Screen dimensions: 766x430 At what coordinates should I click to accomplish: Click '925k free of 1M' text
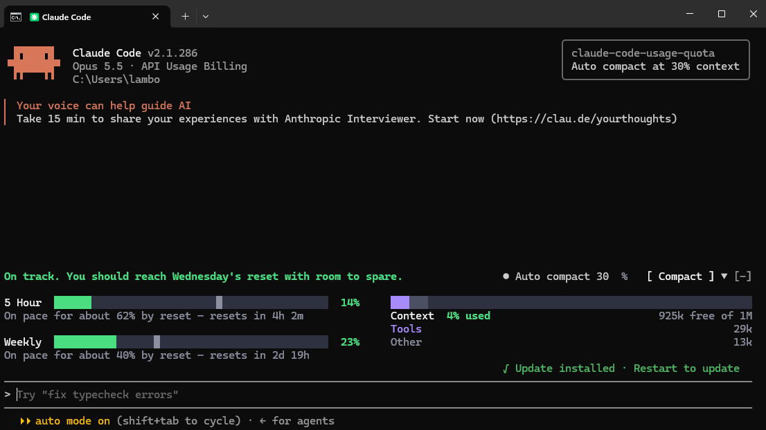(x=705, y=316)
